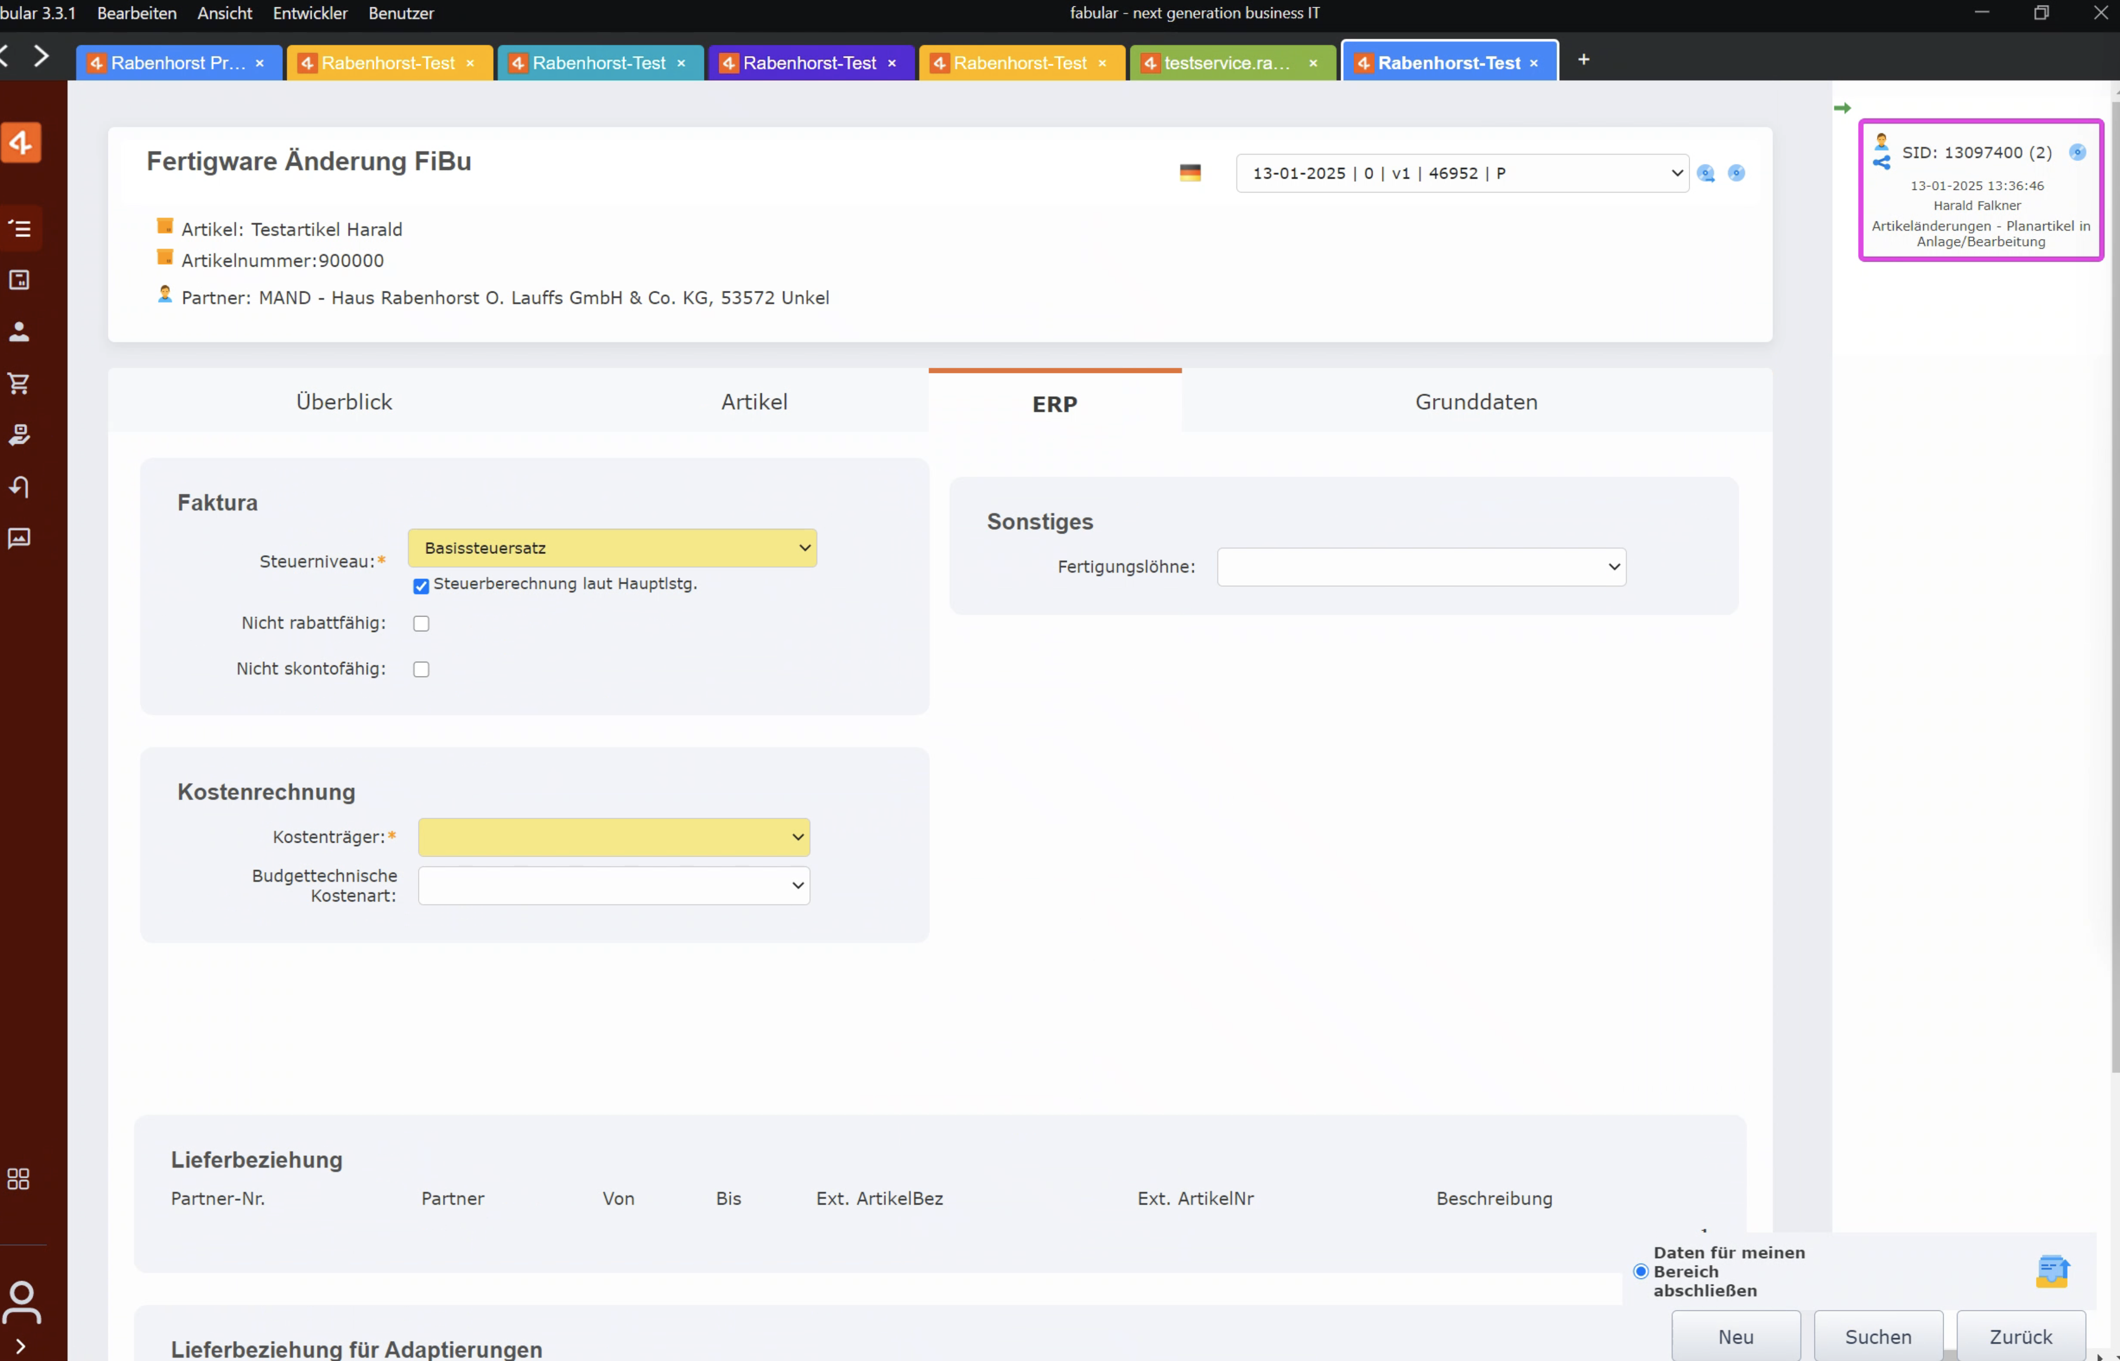Click the magnifier icon beside the version dropdown
Image resolution: width=2120 pixels, height=1361 pixels.
(x=1705, y=173)
